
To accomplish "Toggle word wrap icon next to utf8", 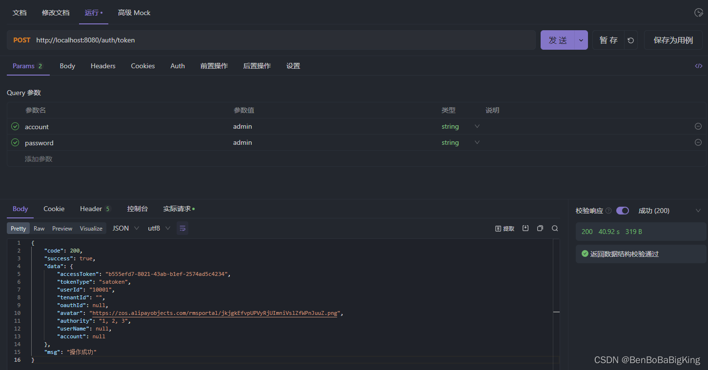I will [182, 228].
